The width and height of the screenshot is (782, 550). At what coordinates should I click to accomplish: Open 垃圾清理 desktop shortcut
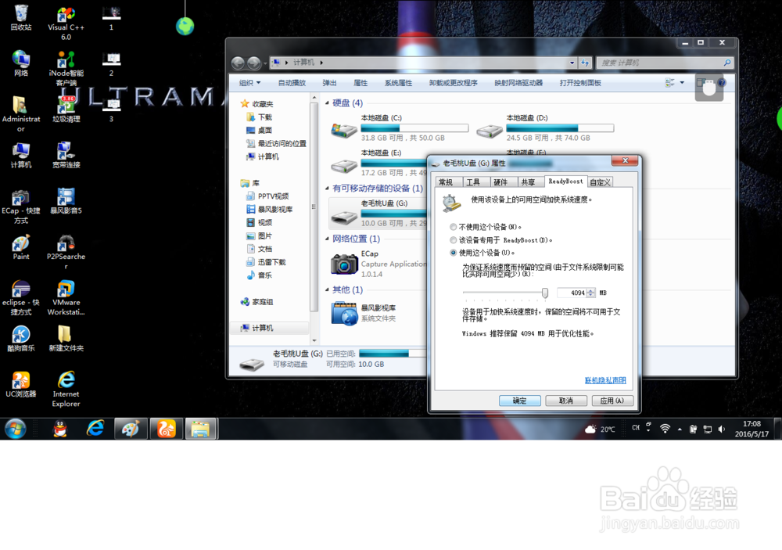pyautogui.click(x=66, y=110)
